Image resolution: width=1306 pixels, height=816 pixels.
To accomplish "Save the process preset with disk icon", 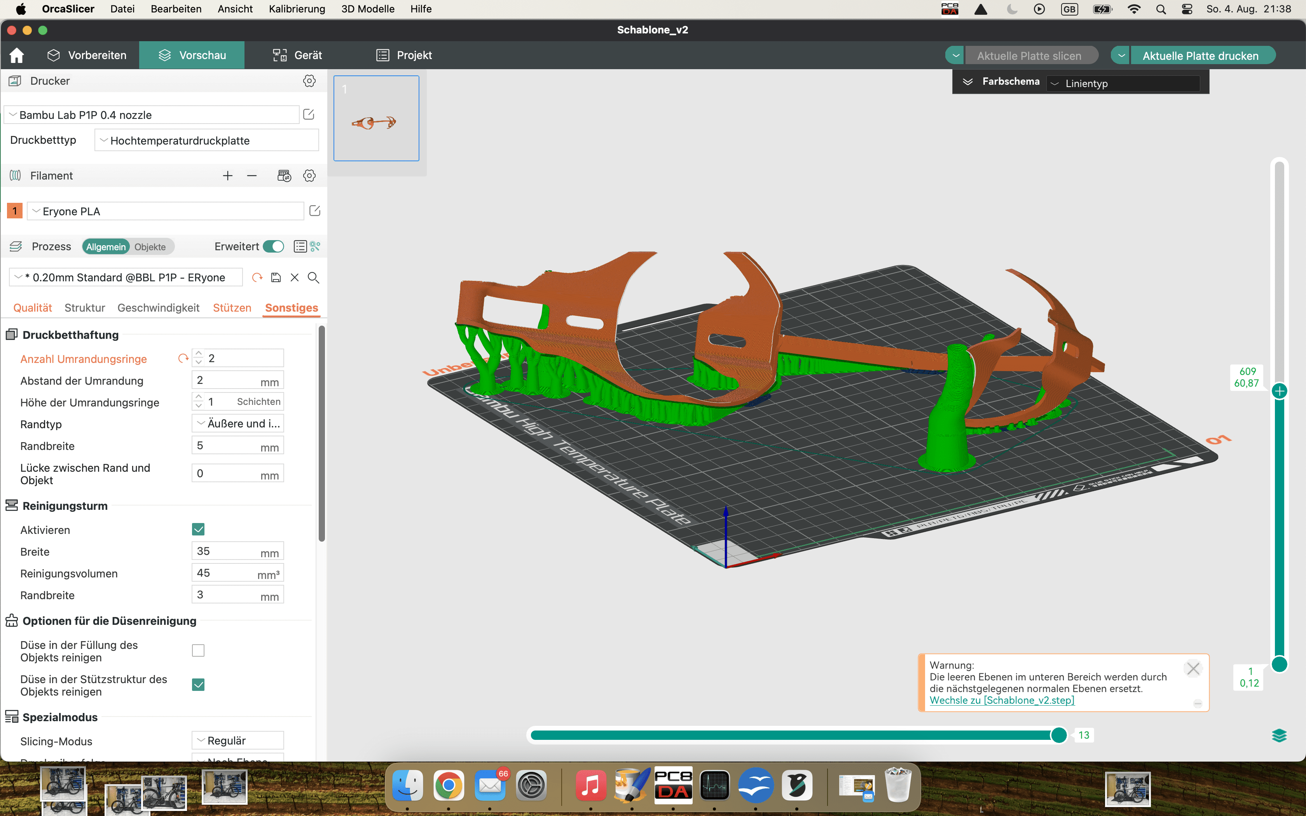I will pyautogui.click(x=276, y=277).
